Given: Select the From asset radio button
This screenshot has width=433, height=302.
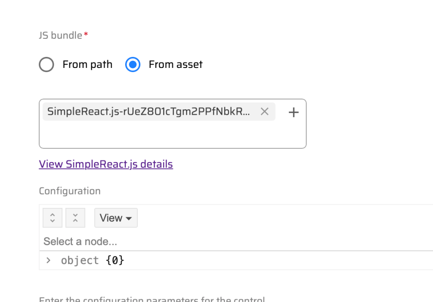Looking at the screenshot, I should 133,65.
